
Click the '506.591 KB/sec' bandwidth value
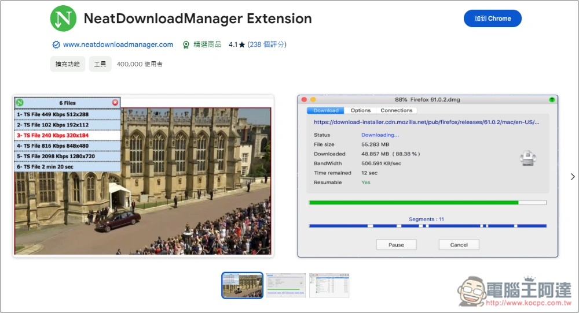click(x=381, y=163)
